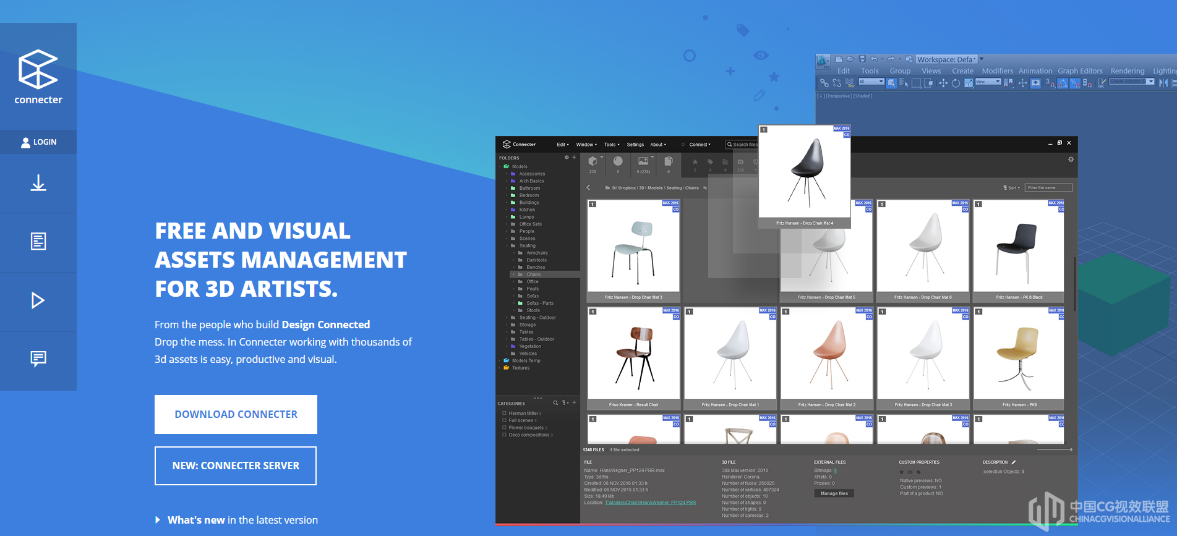Select Friso Kramer - Result Chair thumbnail
Viewport: 1177px width, 536px height.
tap(633, 358)
